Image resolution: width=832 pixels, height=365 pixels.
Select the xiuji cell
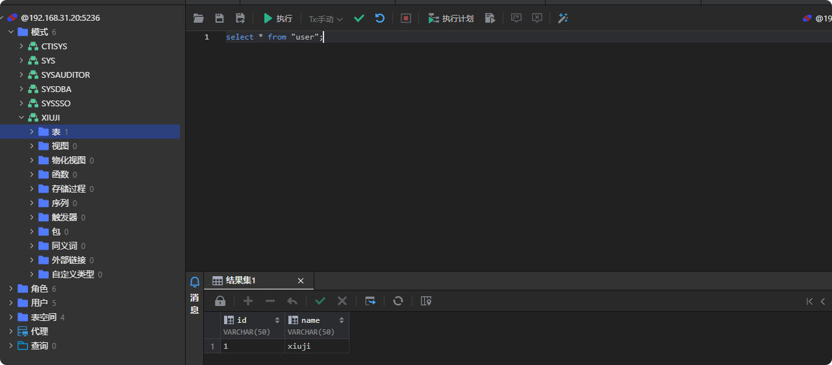(317, 346)
